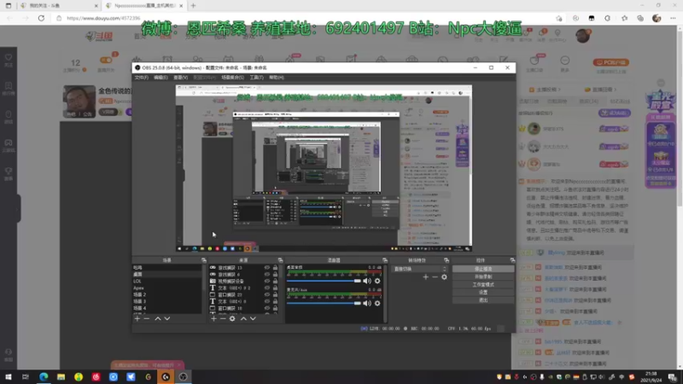Image resolution: width=683 pixels, height=384 pixels.
Task: Toggle visibility of 窗口捕获 18 source
Action: coord(267,308)
